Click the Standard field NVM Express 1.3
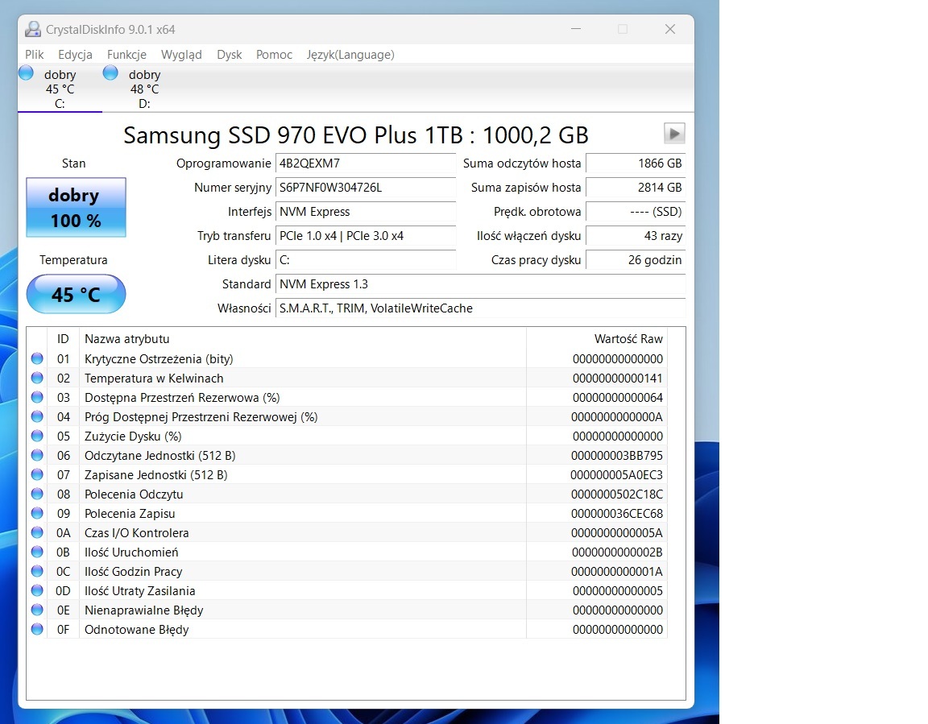The image size is (928, 724). point(481,284)
